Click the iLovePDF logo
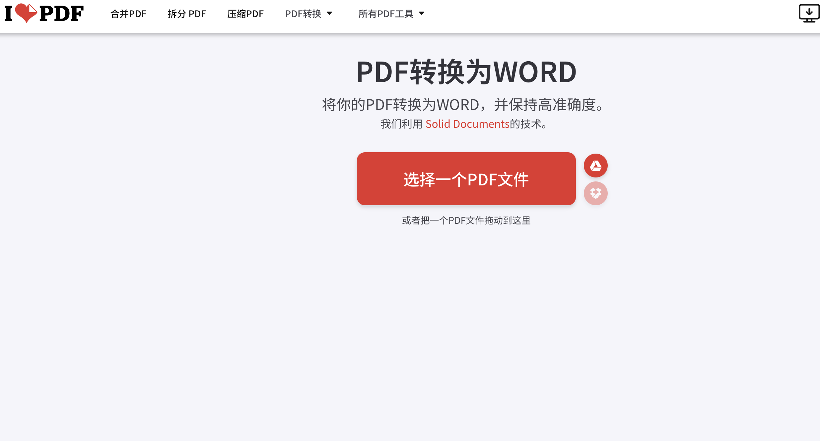Image resolution: width=820 pixels, height=441 pixels. pos(44,14)
